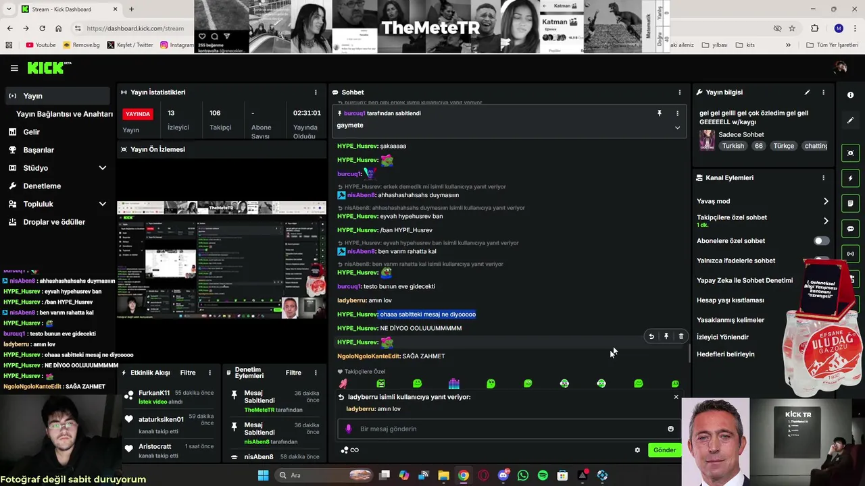Open chat settings gear icon
Screen dimensions: 865x486
[x=637, y=450]
